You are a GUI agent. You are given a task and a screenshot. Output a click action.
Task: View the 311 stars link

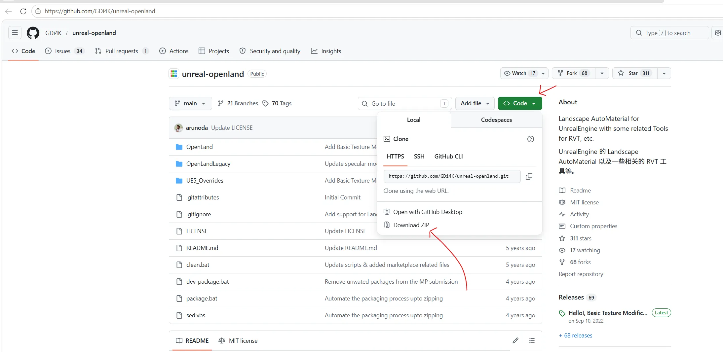(575, 238)
